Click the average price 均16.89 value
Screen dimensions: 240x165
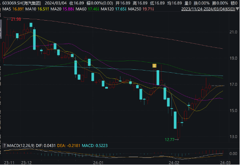[x=175, y=3]
